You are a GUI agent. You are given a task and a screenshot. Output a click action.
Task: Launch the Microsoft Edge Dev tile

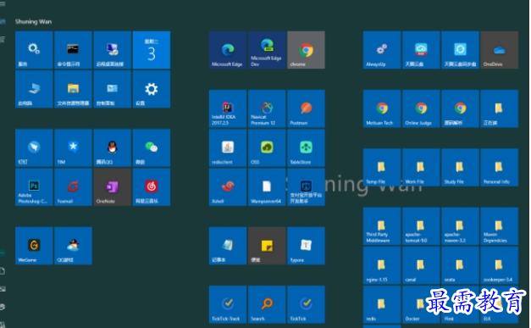pos(267,50)
